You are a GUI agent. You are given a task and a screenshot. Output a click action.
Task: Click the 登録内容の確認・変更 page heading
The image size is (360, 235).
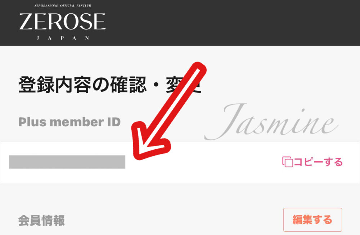pos(110,85)
